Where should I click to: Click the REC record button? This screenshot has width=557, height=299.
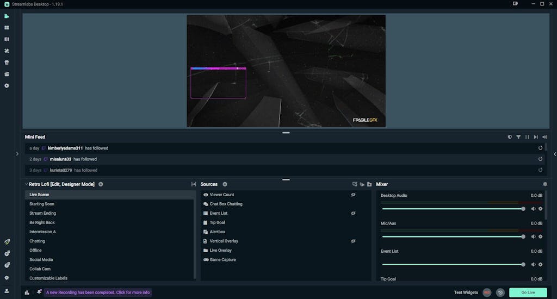tap(487, 292)
